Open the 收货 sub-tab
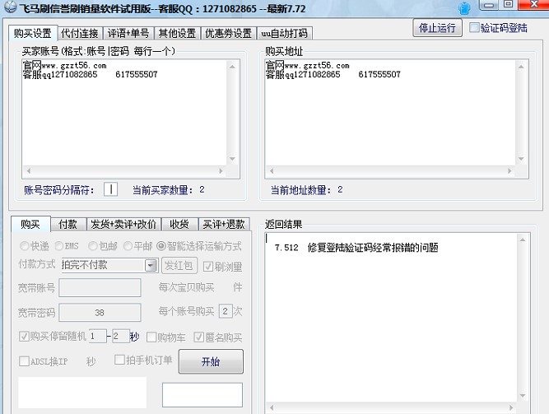Viewport: 549px width, 414px height. [x=179, y=225]
